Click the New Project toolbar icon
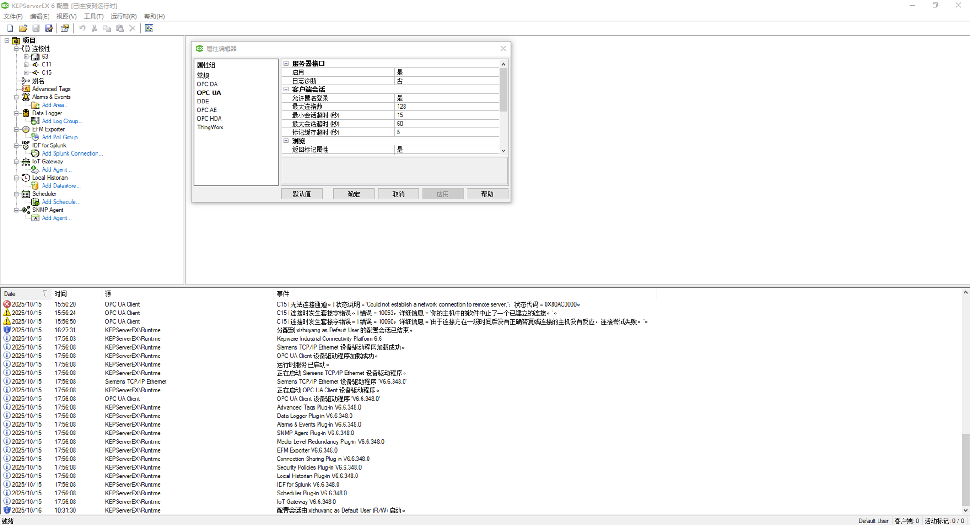Screen dimensions: 970x525 10,28
